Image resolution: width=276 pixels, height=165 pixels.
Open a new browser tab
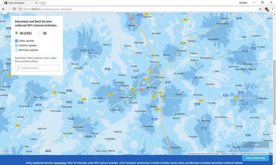pyautogui.click(x=43, y=3)
